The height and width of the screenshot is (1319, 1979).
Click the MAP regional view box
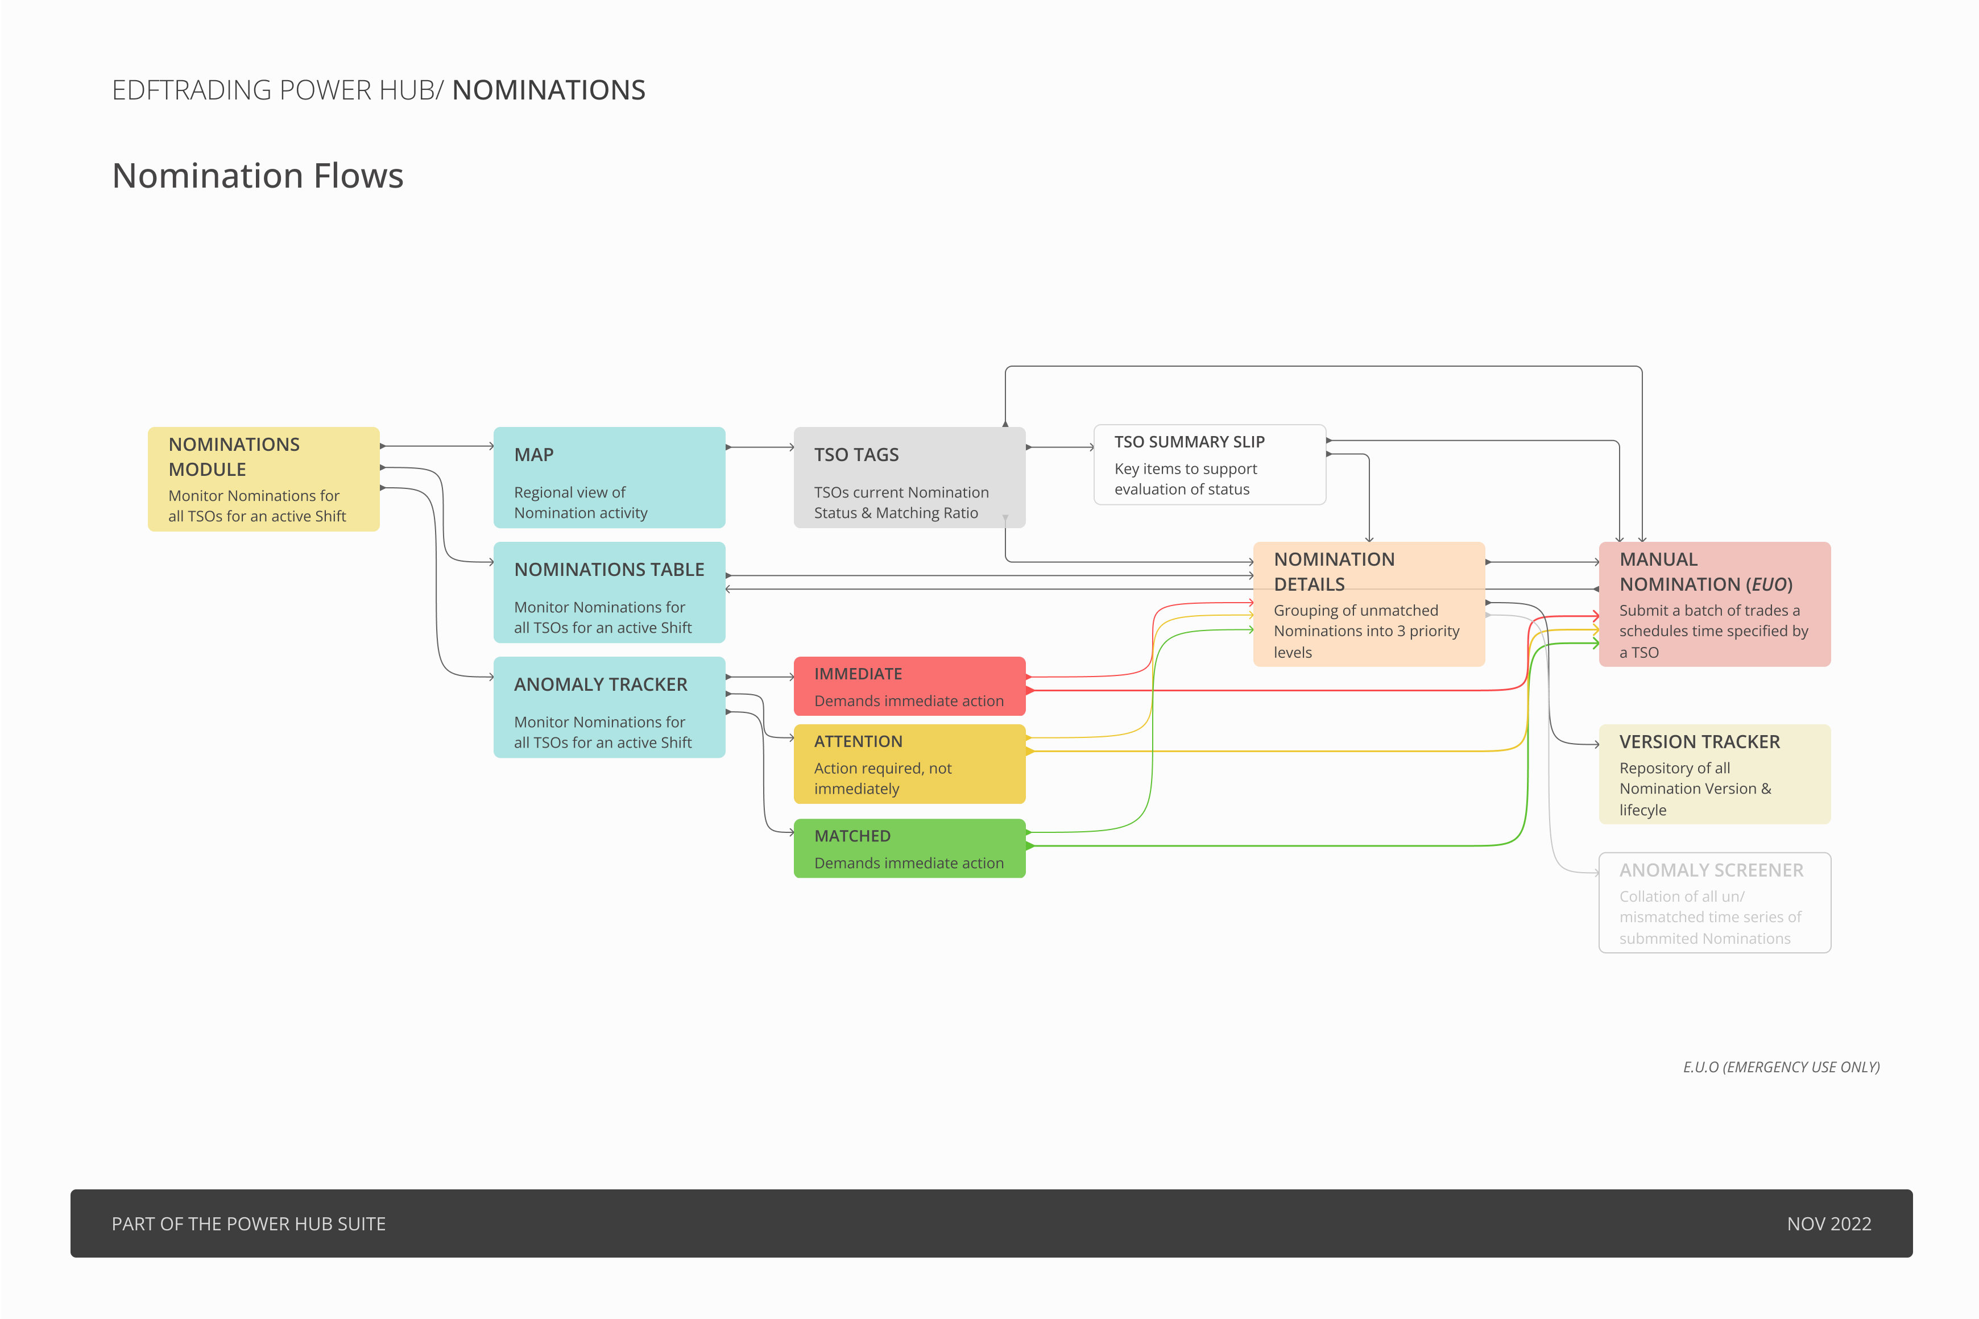(x=608, y=477)
